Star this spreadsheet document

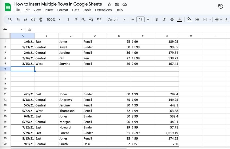(109, 4)
